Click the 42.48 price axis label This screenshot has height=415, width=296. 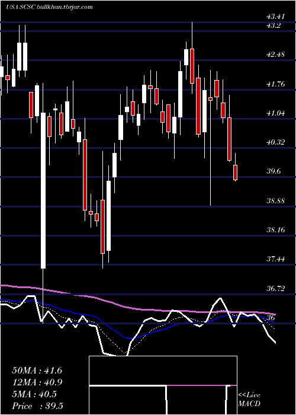tap(276, 55)
